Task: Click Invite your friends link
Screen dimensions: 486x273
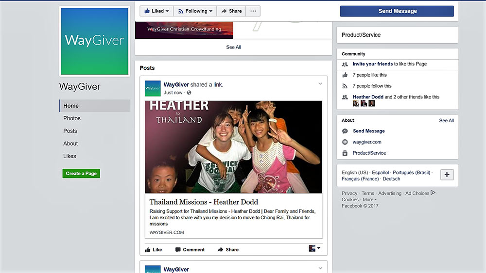Action: 373,64
